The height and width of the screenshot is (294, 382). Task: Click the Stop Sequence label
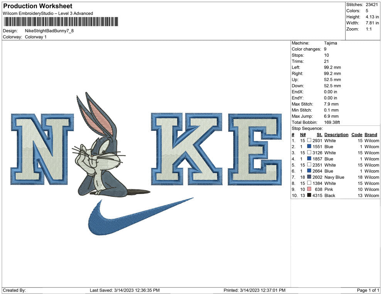click(x=307, y=128)
